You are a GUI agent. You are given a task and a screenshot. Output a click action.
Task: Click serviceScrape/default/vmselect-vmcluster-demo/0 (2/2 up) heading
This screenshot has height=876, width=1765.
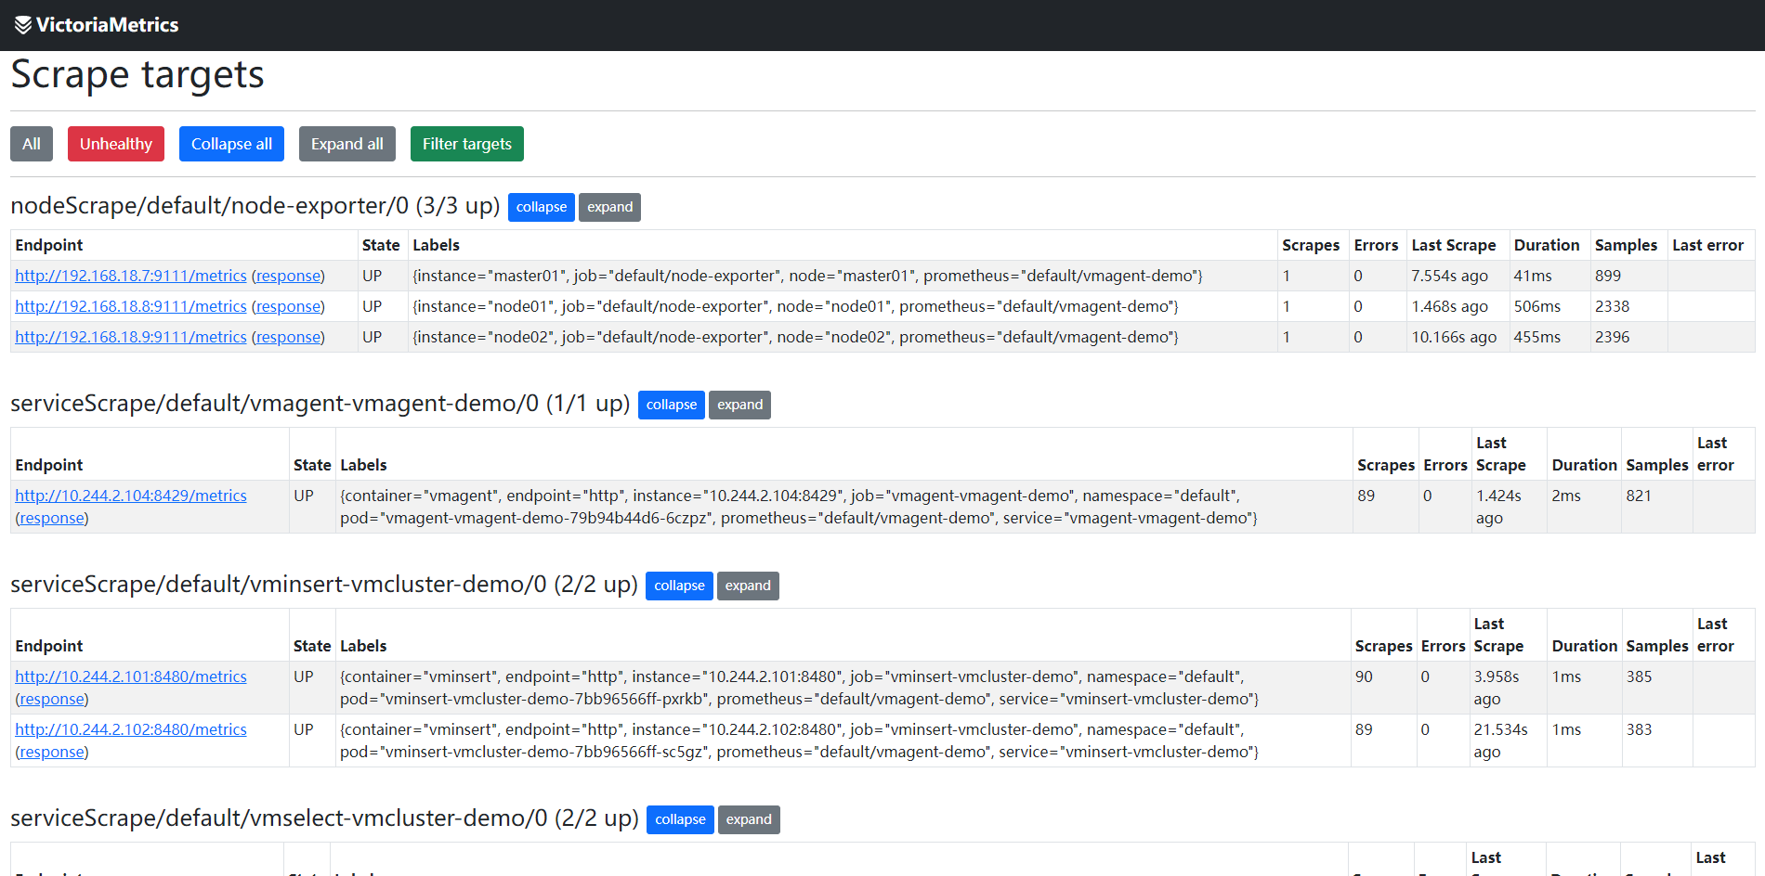pyautogui.click(x=324, y=818)
